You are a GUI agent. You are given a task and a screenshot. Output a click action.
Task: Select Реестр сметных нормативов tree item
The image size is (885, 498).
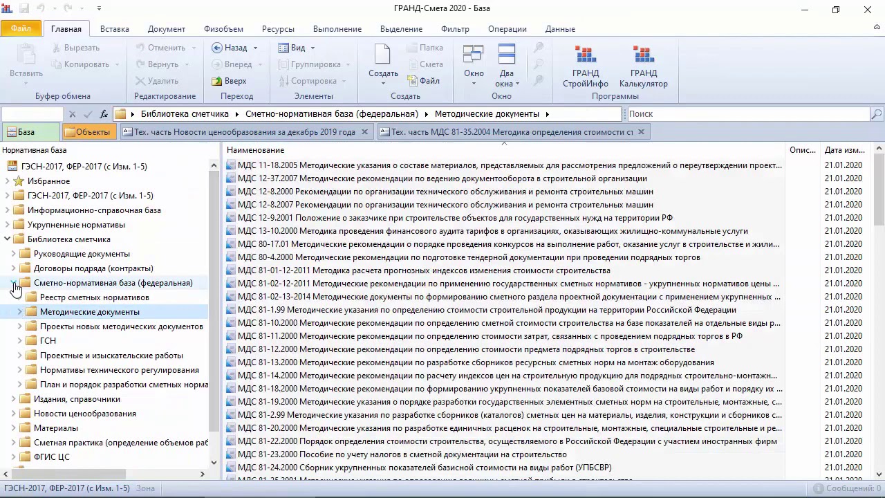95,297
